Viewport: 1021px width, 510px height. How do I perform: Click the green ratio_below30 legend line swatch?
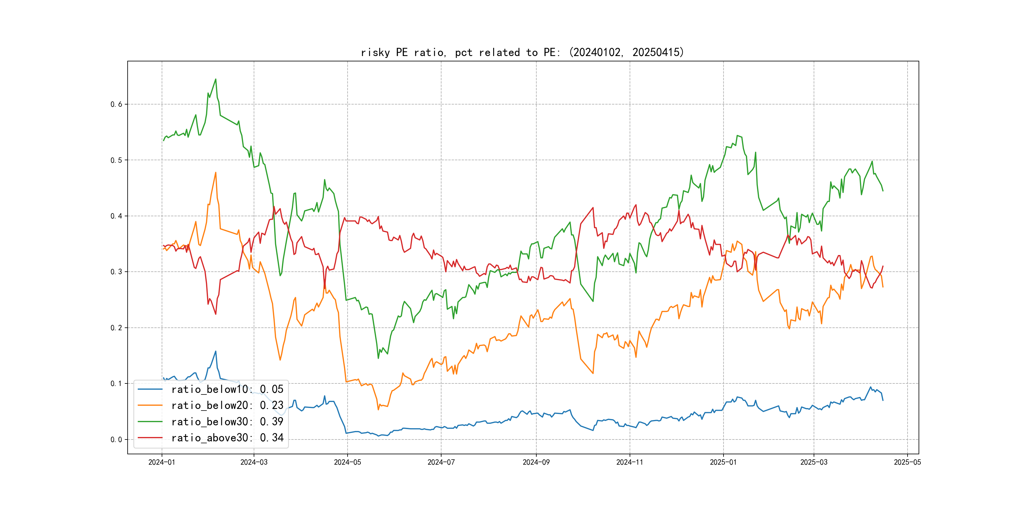coord(150,422)
